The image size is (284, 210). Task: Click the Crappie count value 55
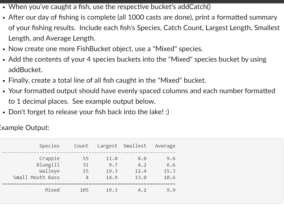(86, 159)
